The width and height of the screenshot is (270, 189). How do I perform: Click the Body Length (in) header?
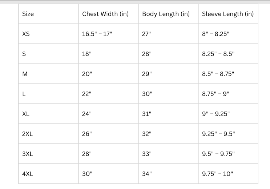(x=168, y=14)
